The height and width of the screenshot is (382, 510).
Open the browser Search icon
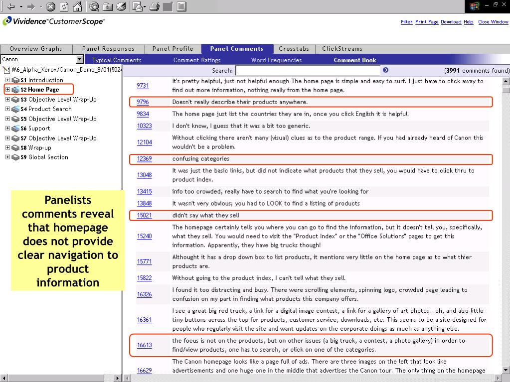pos(94,6)
